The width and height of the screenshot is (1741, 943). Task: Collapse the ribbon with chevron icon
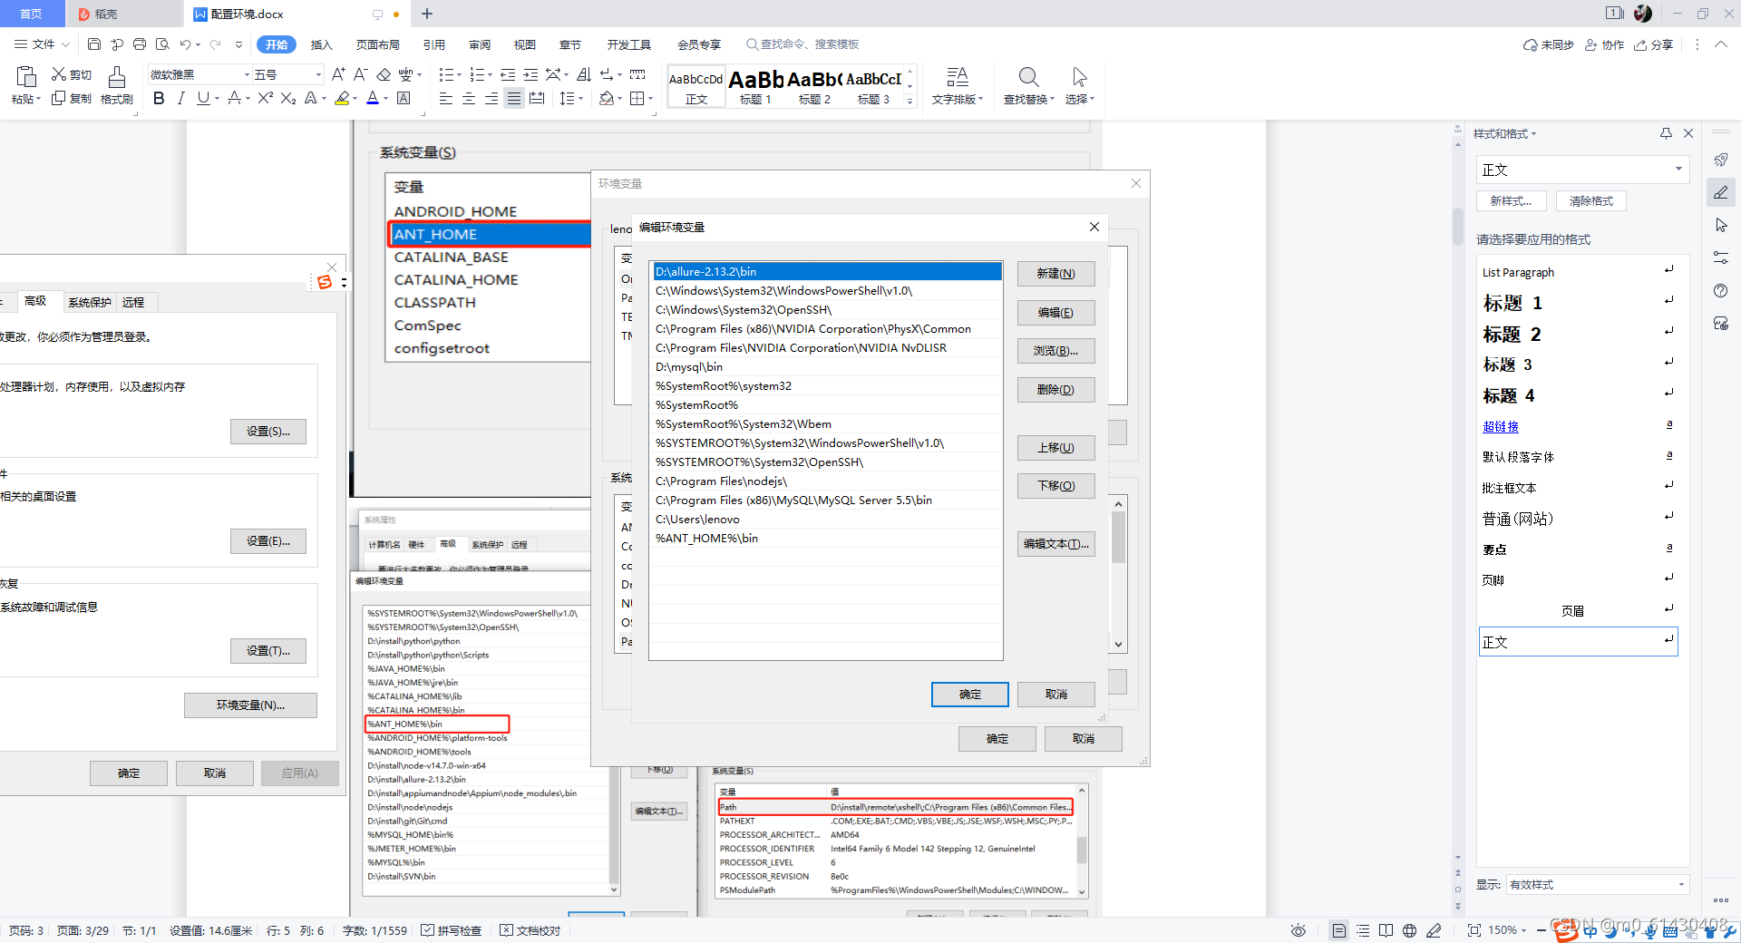pos(1720,44)
